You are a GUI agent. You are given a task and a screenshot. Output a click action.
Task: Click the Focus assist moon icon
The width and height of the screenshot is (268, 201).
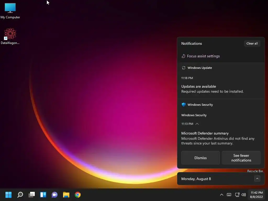183,56
